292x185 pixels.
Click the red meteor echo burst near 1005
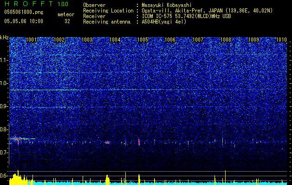click(139, 142)
